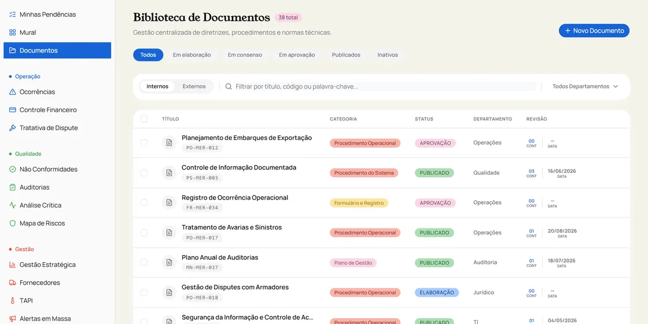The width and height of the screenshot is (648, 324).
Task: Click the Novo Documento button
Action: [594, 31]
